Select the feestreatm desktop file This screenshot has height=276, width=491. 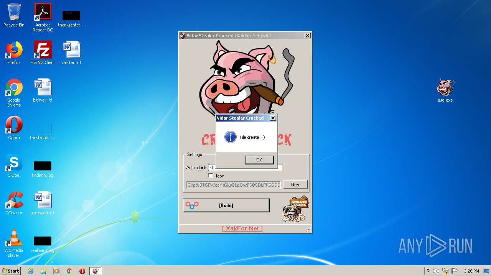tap(43, 131)
